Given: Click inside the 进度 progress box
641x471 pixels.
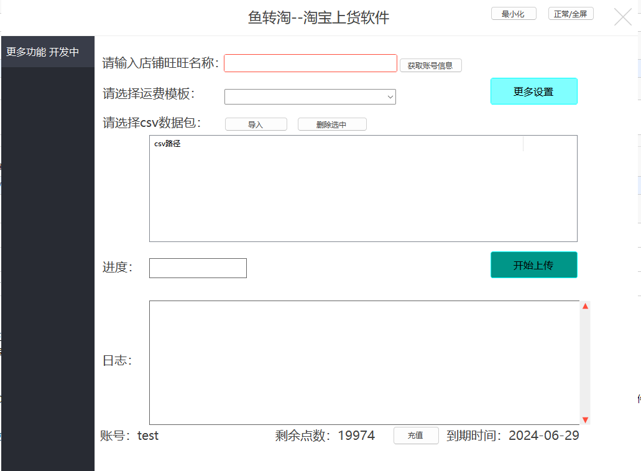Looking at the screenshot, I should 198,268.
